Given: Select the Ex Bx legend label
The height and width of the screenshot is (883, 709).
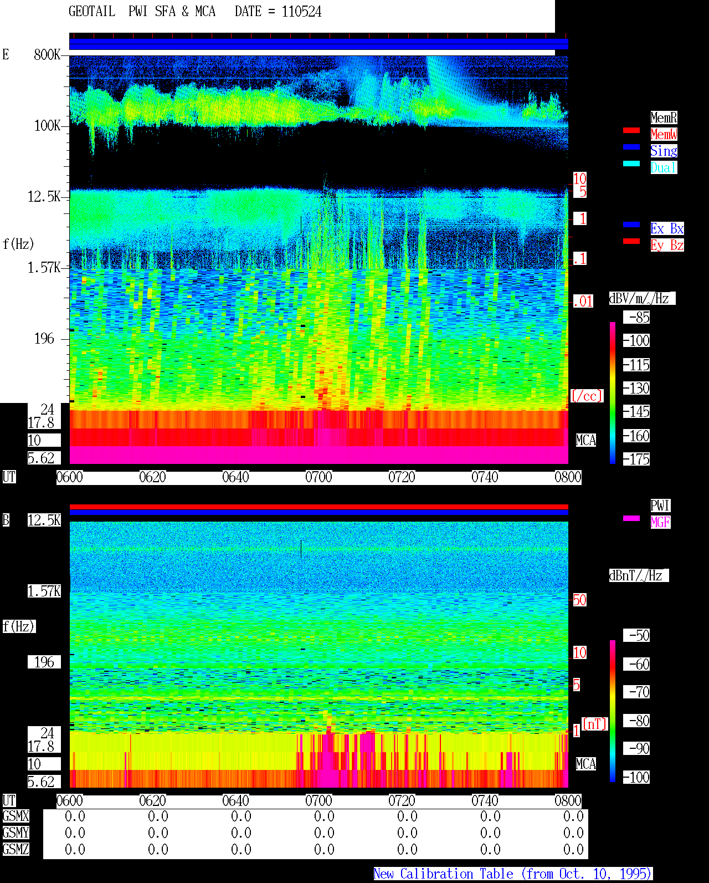Looking at the screenshot, I should [x=667, y=228].
